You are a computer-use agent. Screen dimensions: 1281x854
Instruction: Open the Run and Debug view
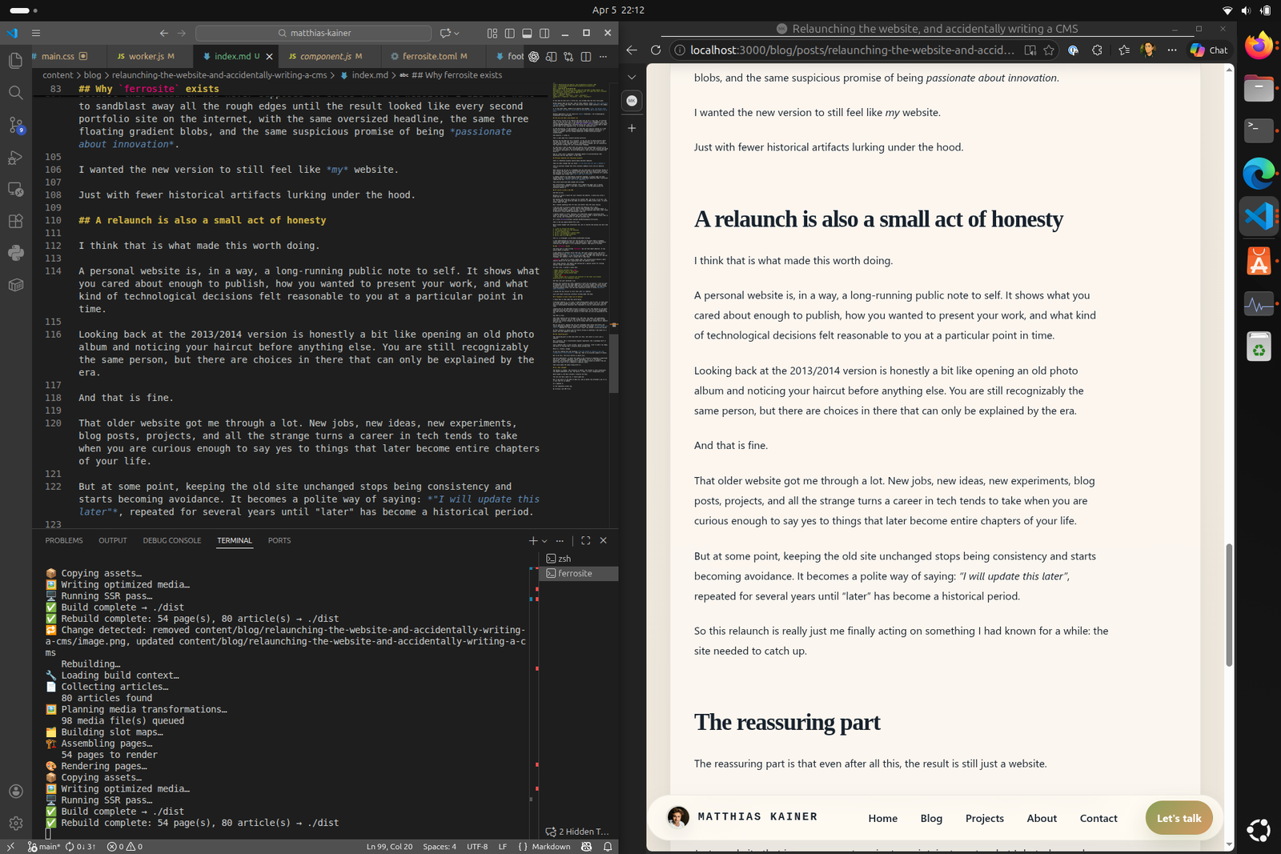tap(15, 158)
